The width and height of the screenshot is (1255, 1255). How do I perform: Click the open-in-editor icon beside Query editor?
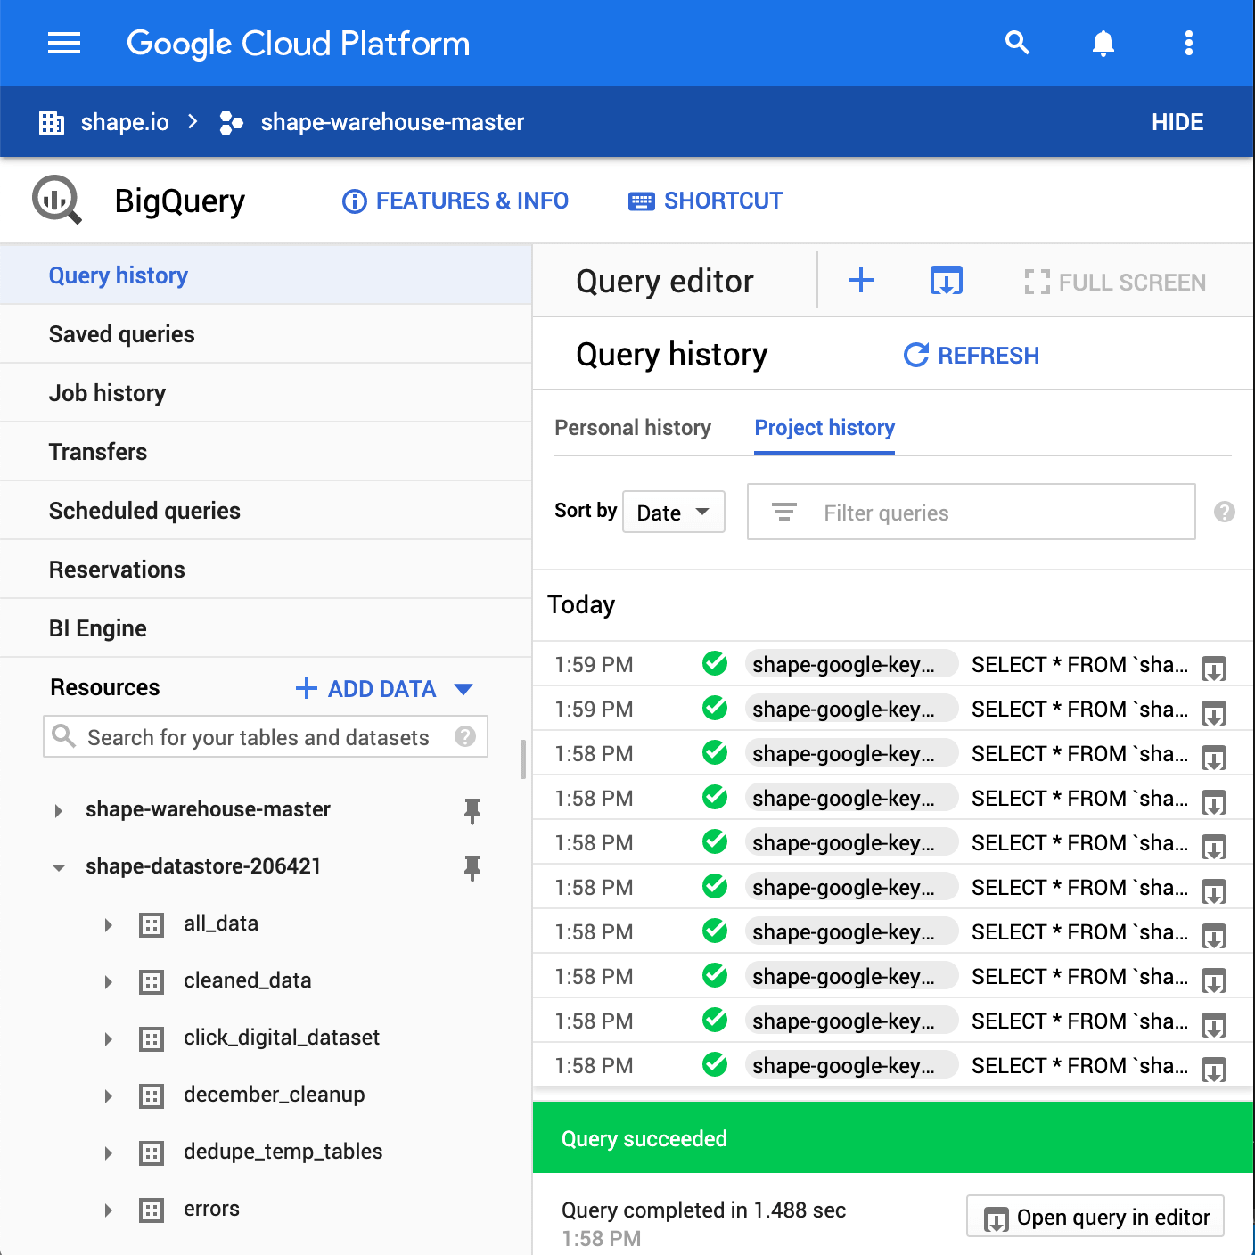tap(946, 281)
